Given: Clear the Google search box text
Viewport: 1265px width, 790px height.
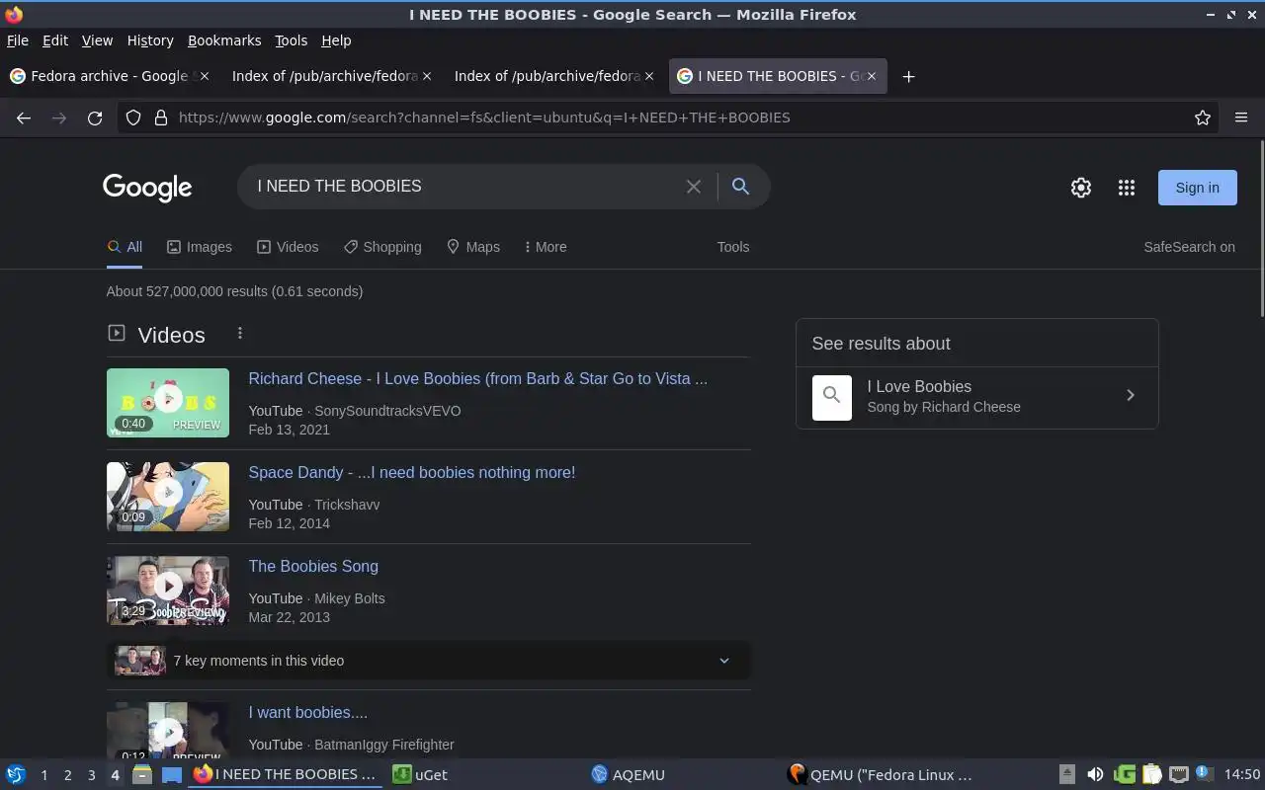Looking at the screenshot, I should point(694,187).
